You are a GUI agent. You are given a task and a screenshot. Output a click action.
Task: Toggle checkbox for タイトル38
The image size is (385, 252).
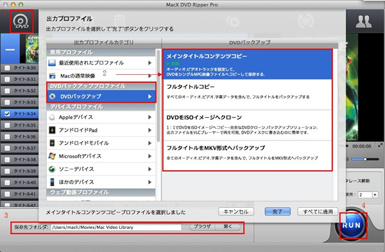[x=7, y=160]
